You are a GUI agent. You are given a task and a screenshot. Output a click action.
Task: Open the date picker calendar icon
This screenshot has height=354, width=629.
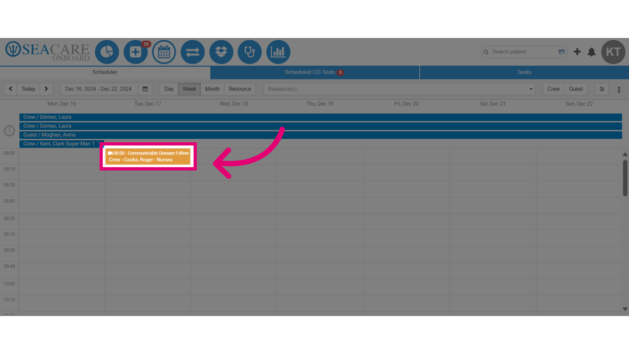145,89
